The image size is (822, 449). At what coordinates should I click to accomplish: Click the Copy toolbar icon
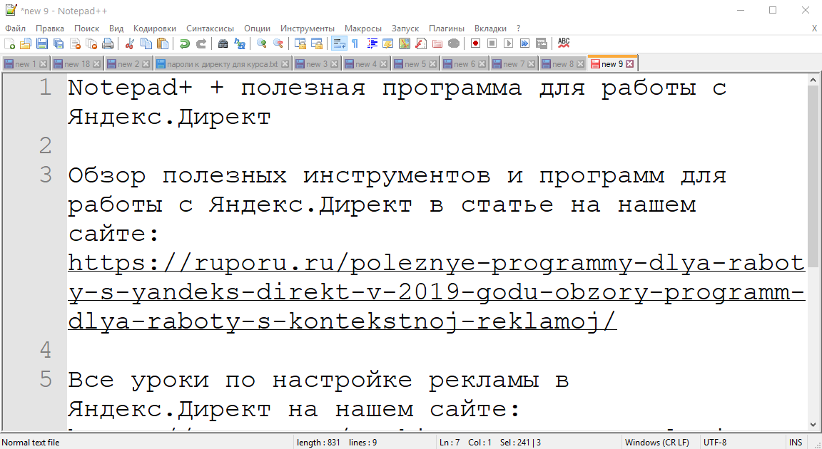146,43
